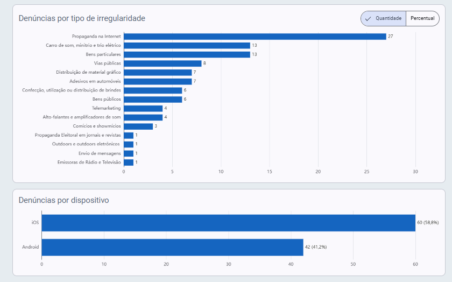The height and width of the screenshot is (282, 452).
Task: Click the 'iOS' axis label
Action: point(35,223)
